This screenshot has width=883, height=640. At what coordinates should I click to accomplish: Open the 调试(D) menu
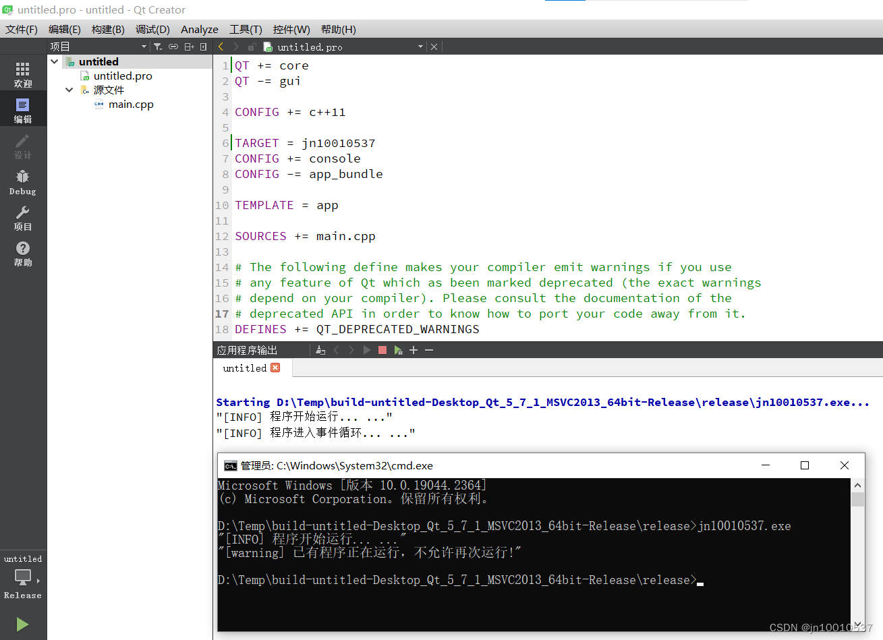(152, 29)
